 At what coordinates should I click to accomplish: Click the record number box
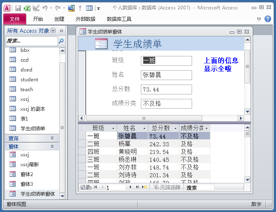[x=116, y=187]
